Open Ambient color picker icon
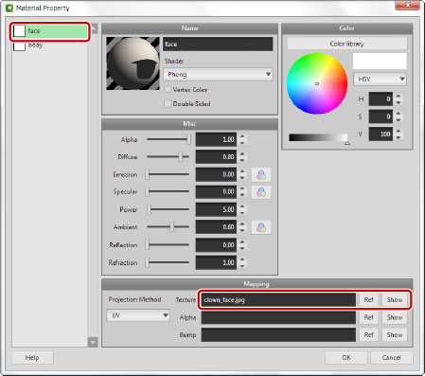 [261, 227]
